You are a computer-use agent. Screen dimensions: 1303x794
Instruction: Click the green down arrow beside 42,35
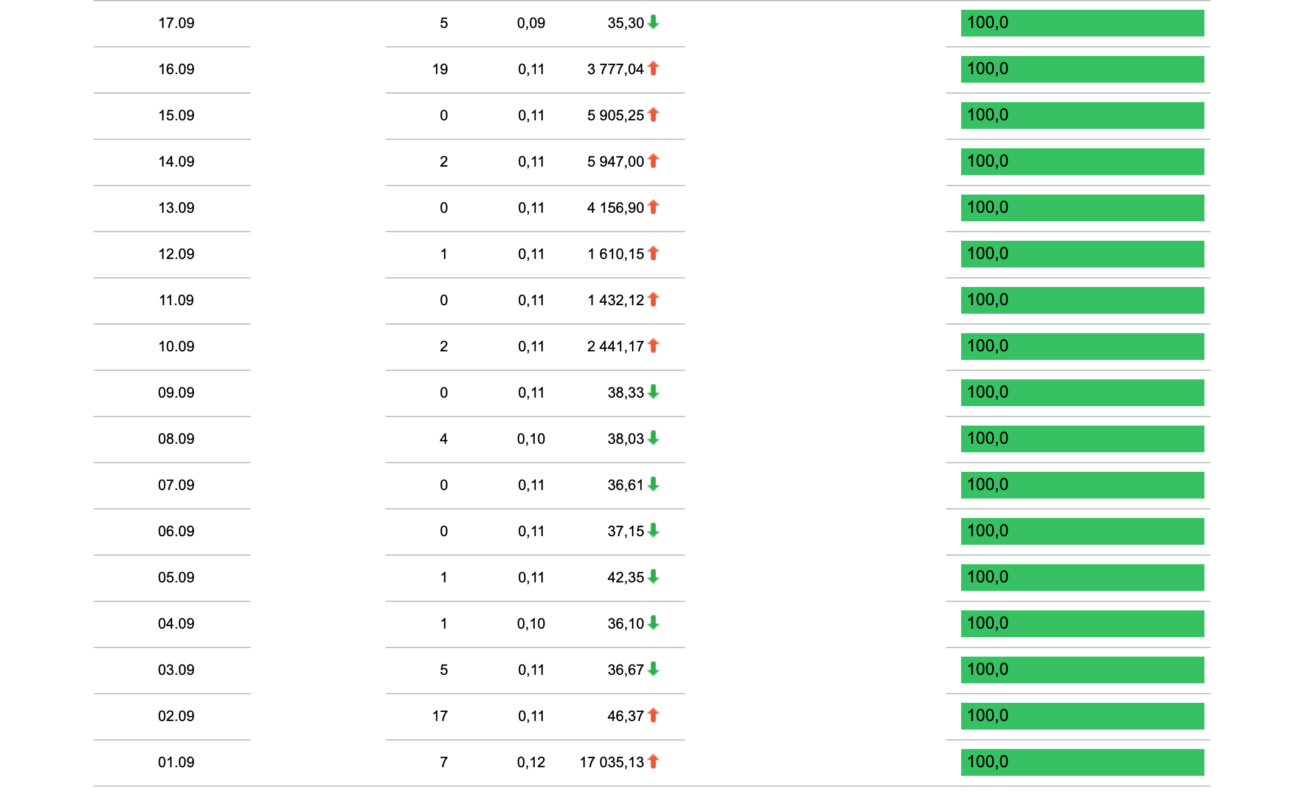[x=653, y=577]
